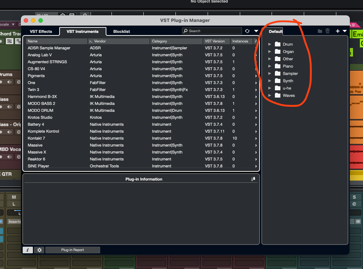Open edit channel 'e' on Drums track
363x269 pixels.
18,82
